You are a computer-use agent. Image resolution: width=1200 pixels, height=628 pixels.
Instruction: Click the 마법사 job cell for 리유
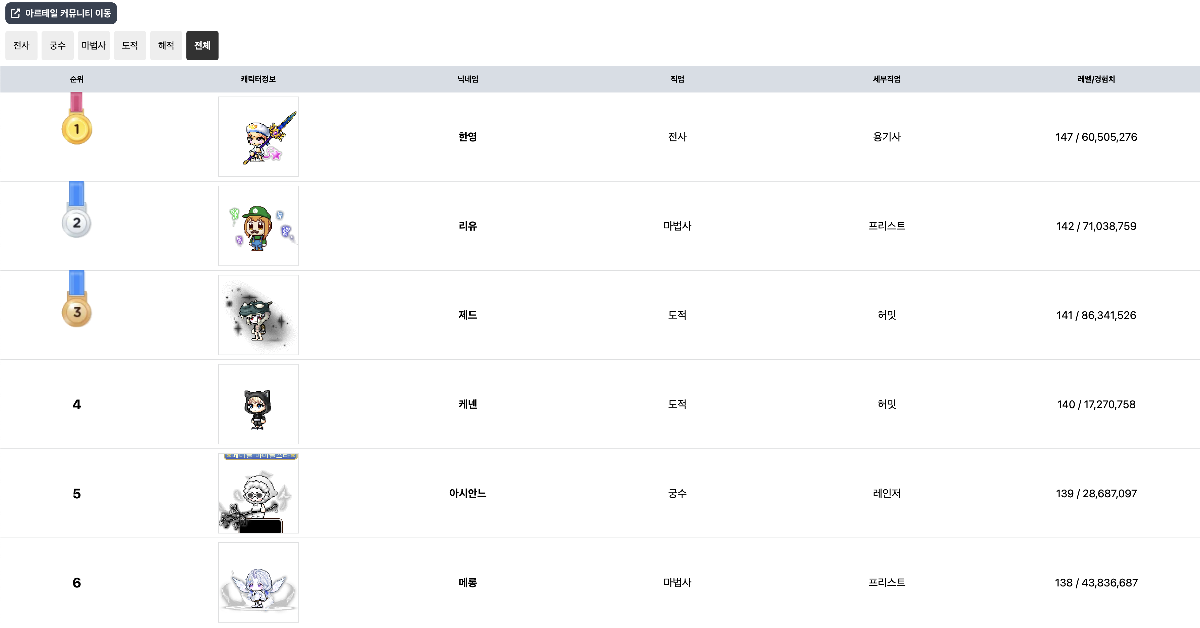677,226
